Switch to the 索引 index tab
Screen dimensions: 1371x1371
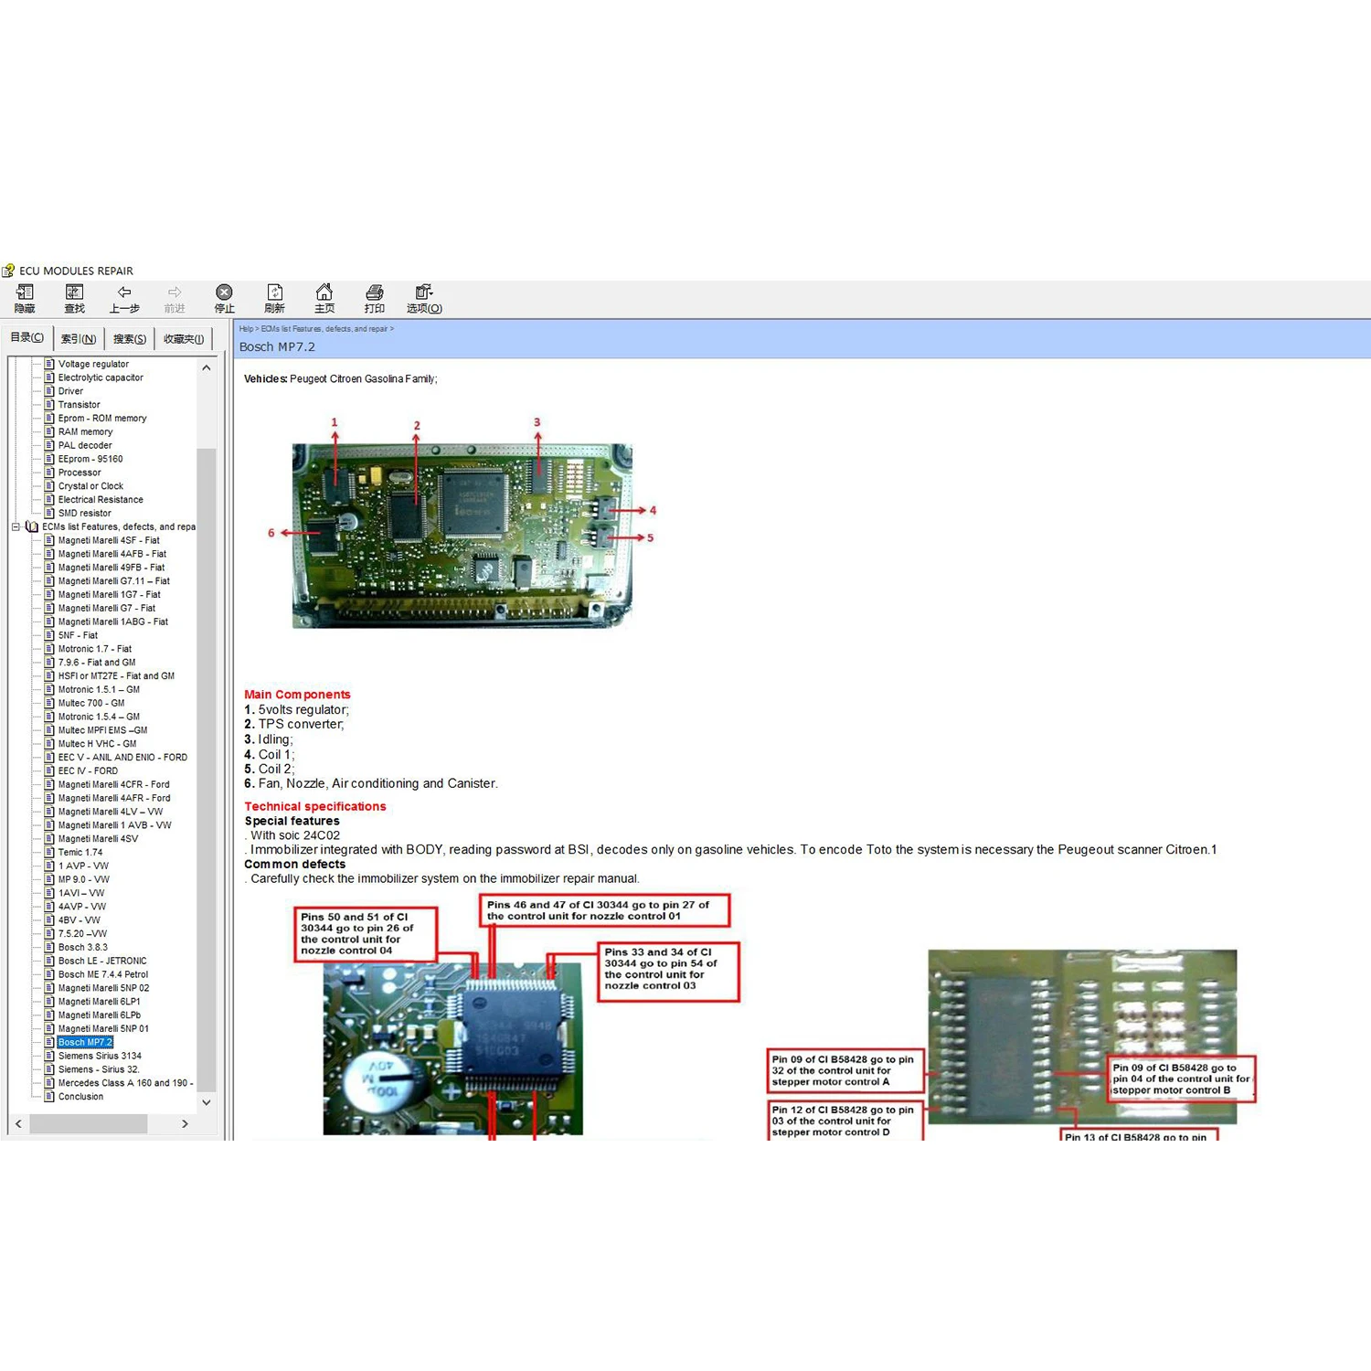pyautogui.click(x=80, y=338)
